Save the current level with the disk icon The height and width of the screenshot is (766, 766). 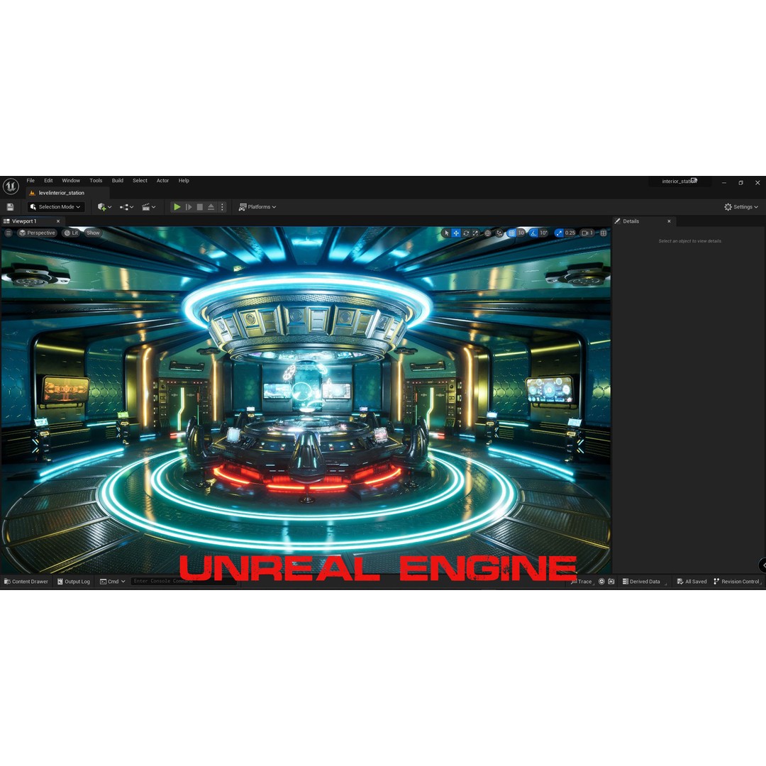tap(10, 207)
